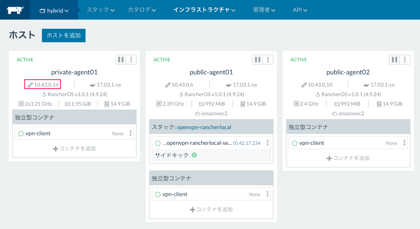Click the Rancher cow logo icon
The height and width of the screenshot is (229, 420).
(14, 10)
